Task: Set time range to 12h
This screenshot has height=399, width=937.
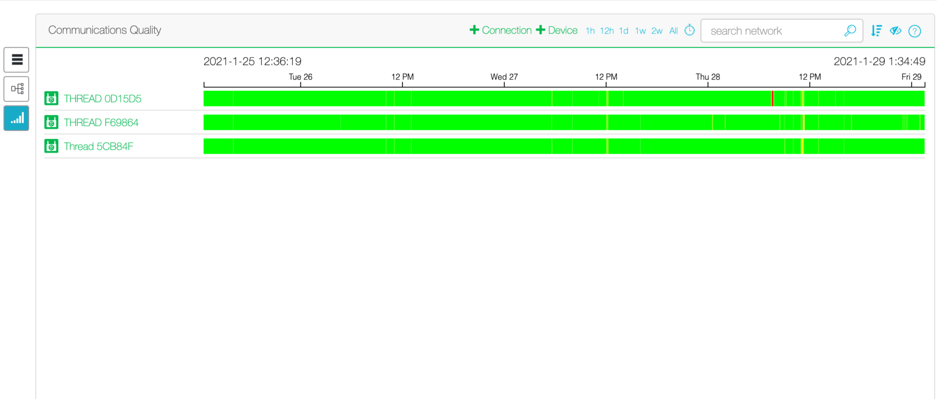Action: [x=607, y=30]
